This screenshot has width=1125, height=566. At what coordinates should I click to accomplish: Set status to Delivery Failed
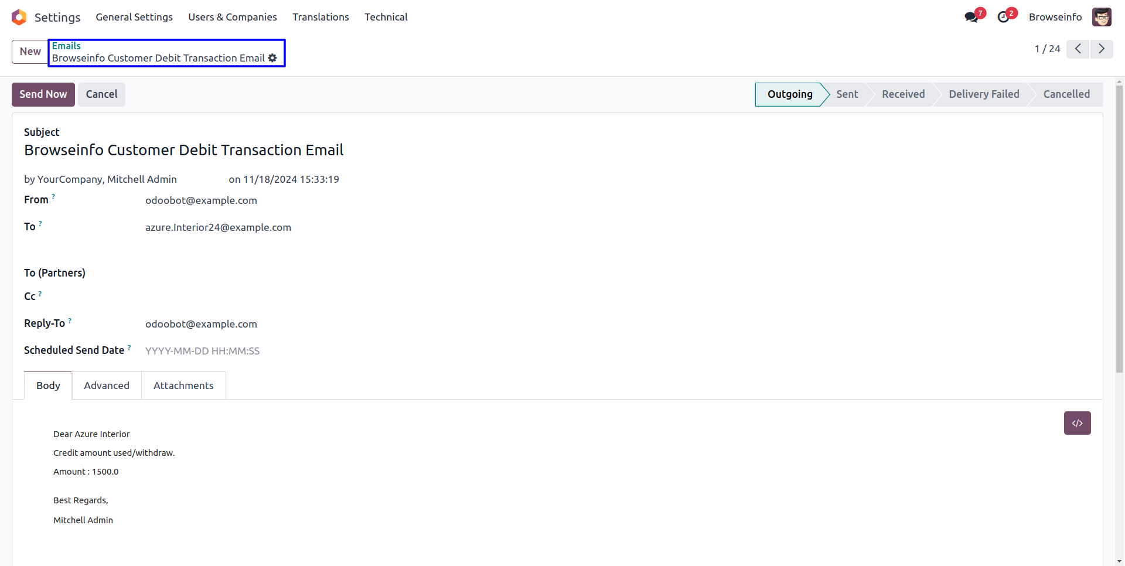coord(984,94)
